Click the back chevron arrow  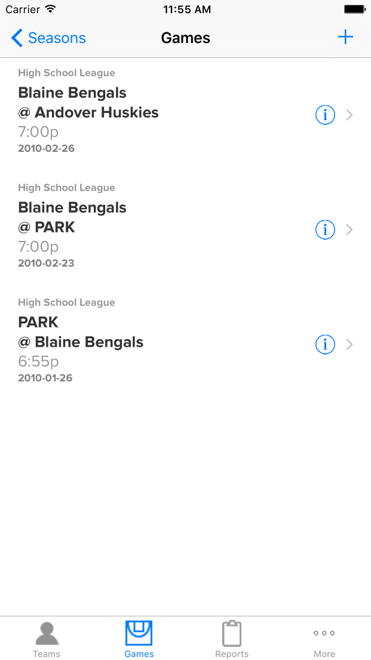(x=17, y=38)
